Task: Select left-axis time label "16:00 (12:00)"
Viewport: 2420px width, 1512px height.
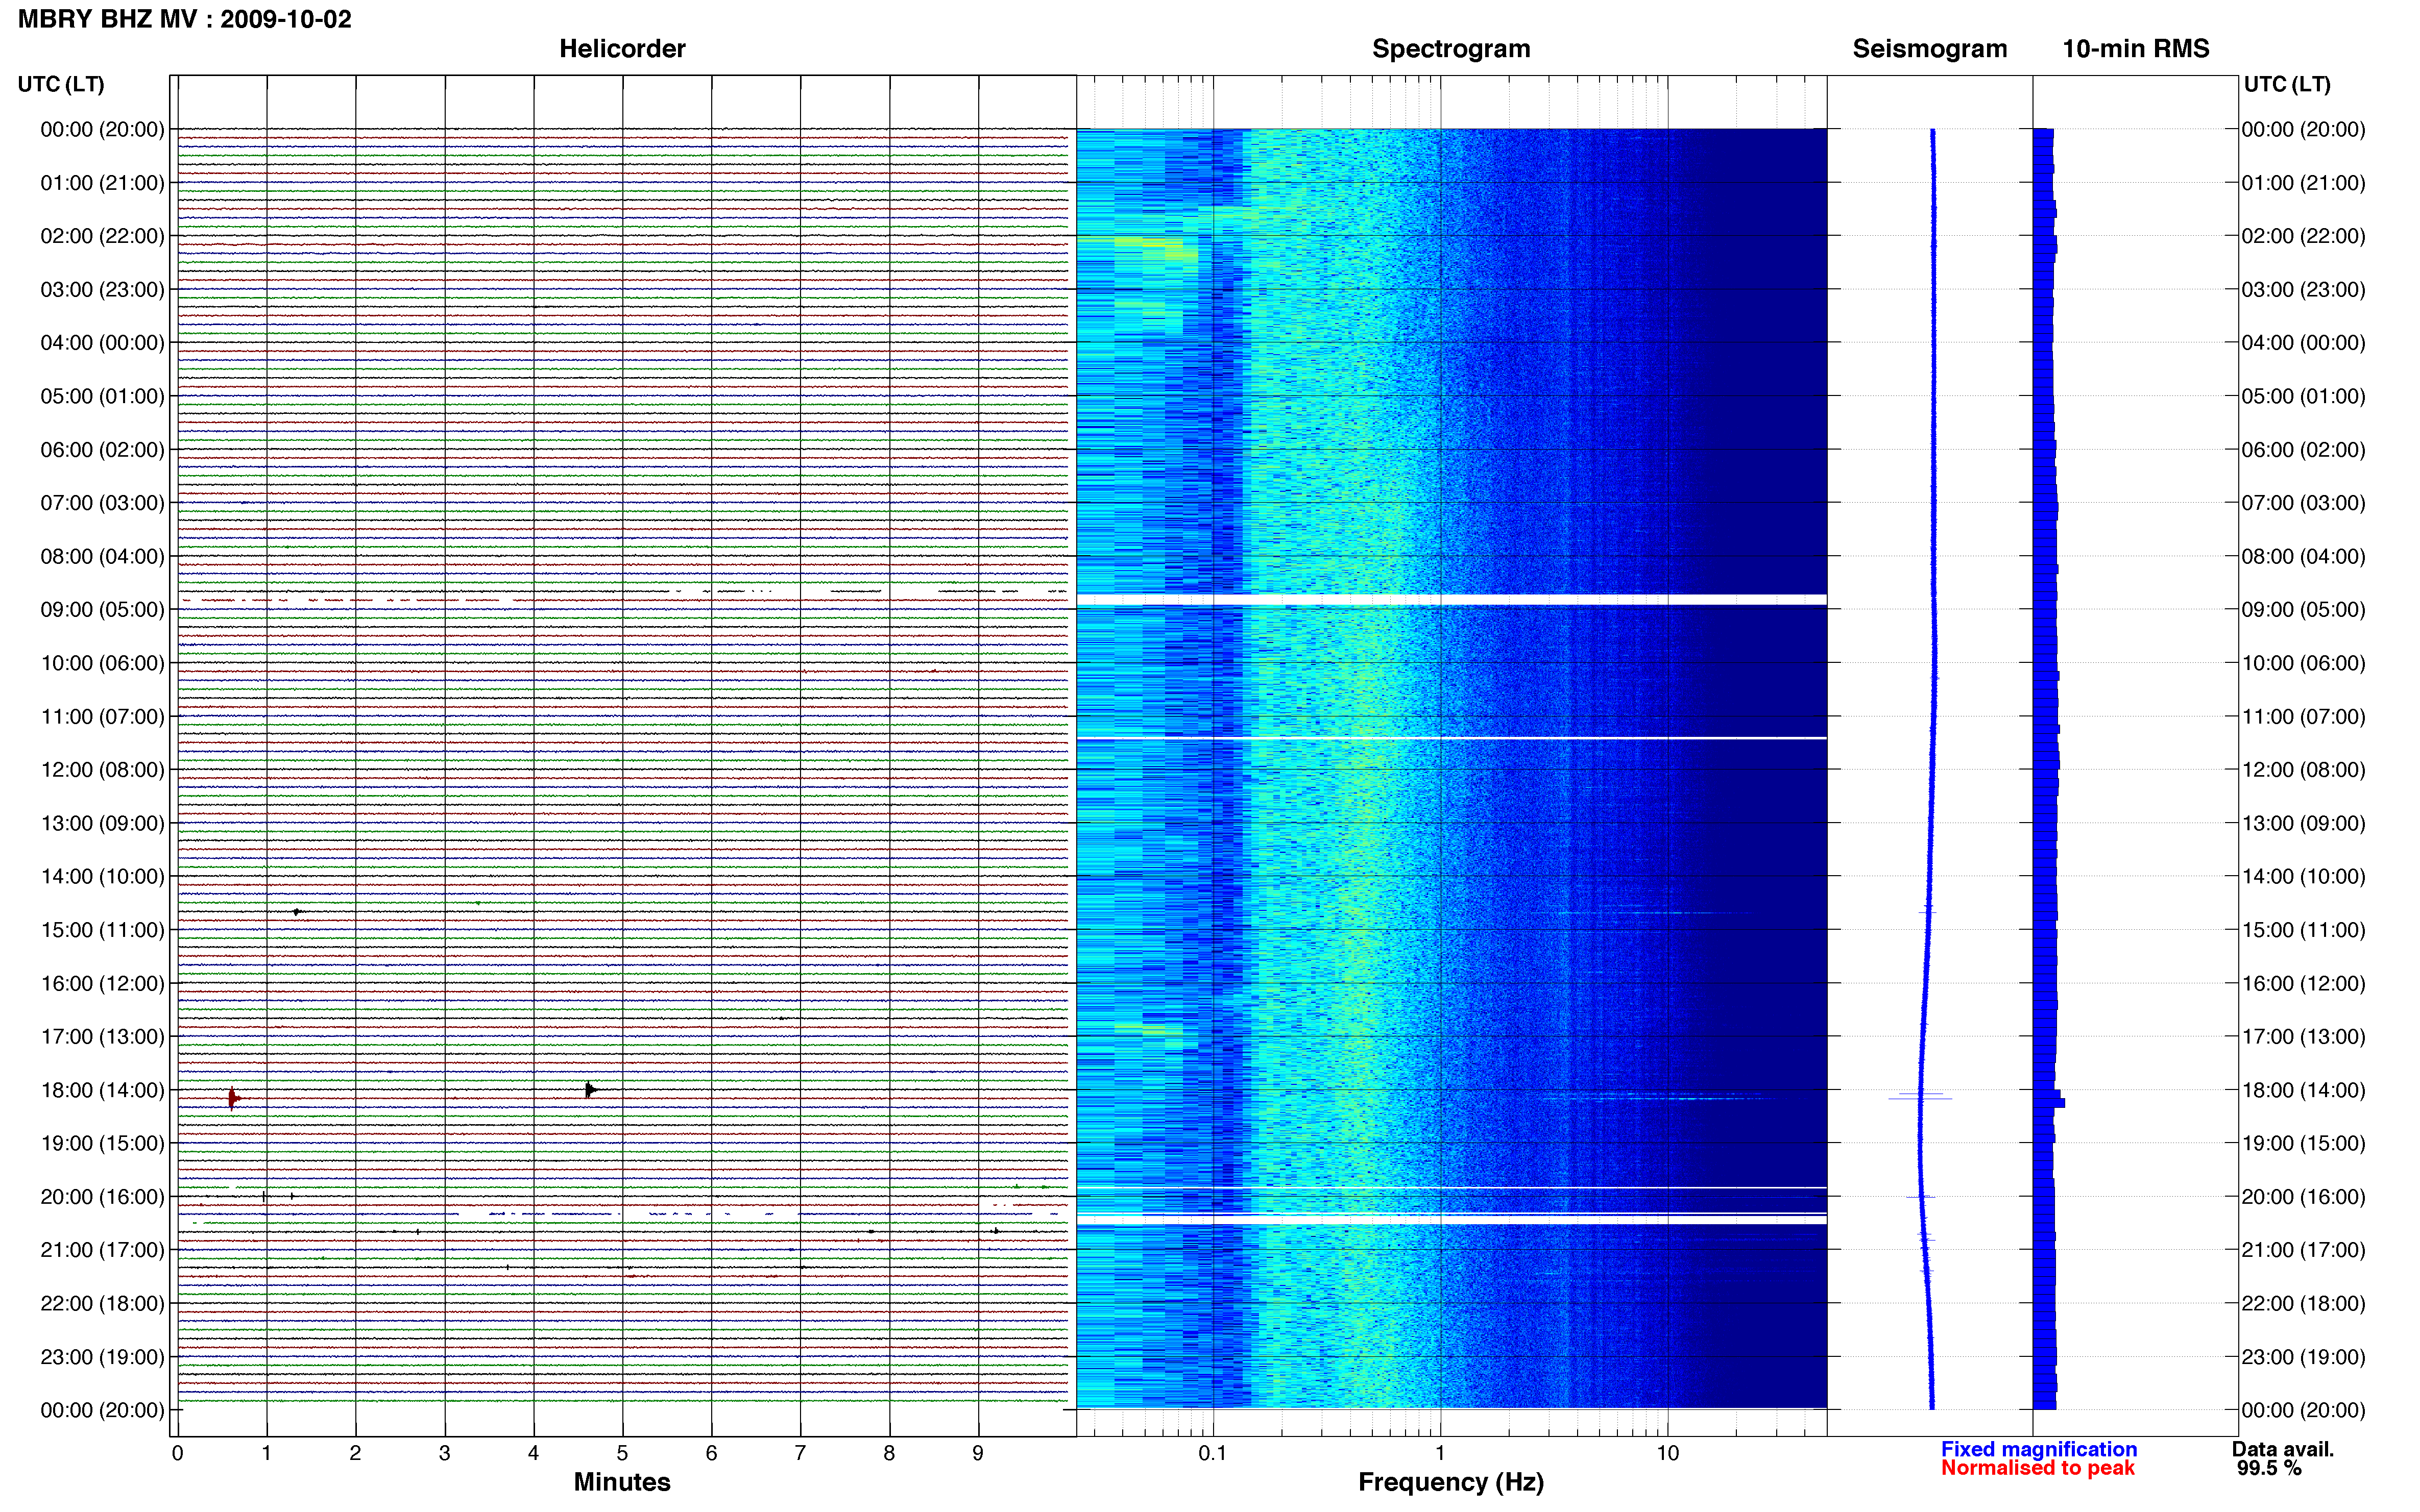Action: click(102, 983)
